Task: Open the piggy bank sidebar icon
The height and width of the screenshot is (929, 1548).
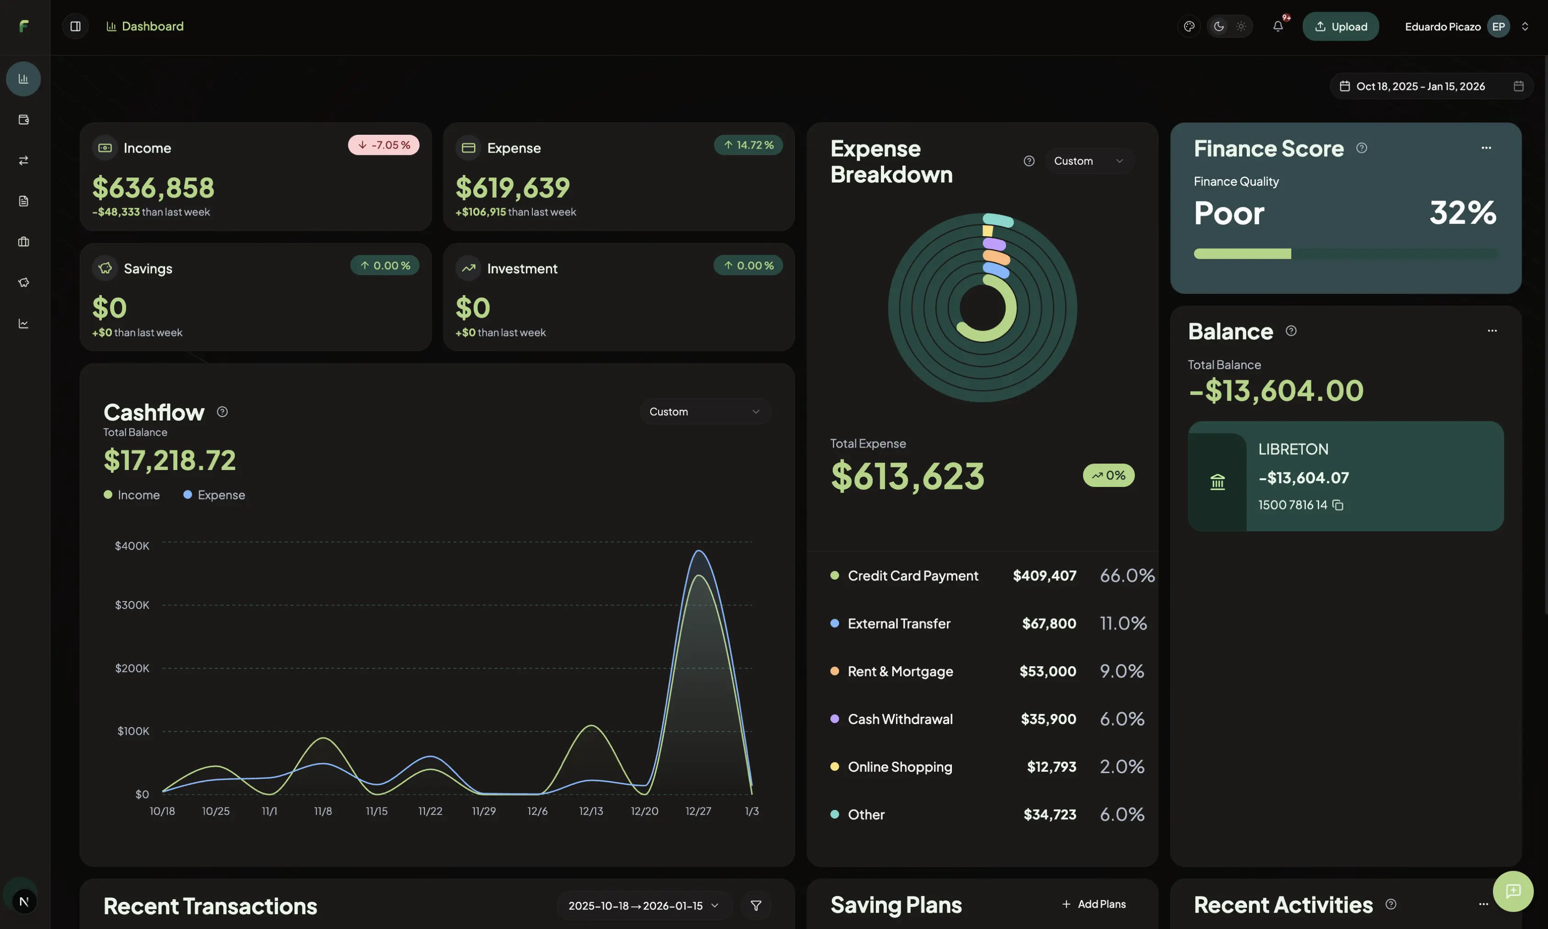Action: [23, 282]
